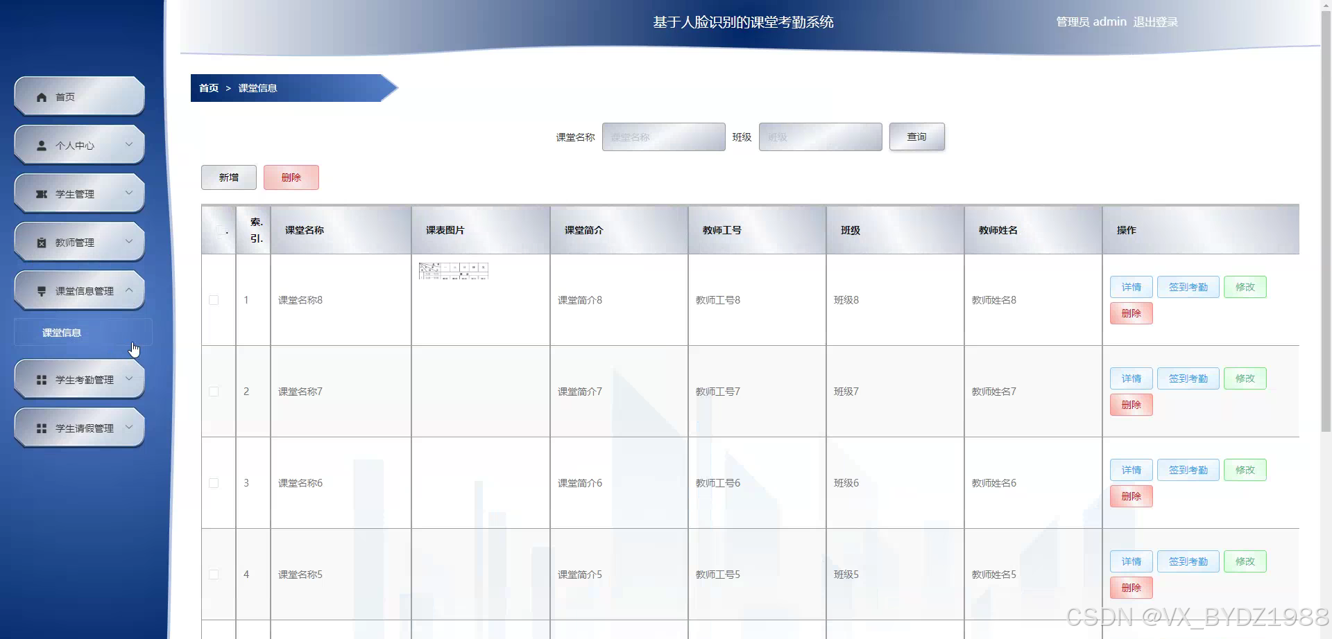Viewport: 1332px width, 639px height.
Task: Check the checkbox for row 课堂名称5
Action: coord(214,575)
